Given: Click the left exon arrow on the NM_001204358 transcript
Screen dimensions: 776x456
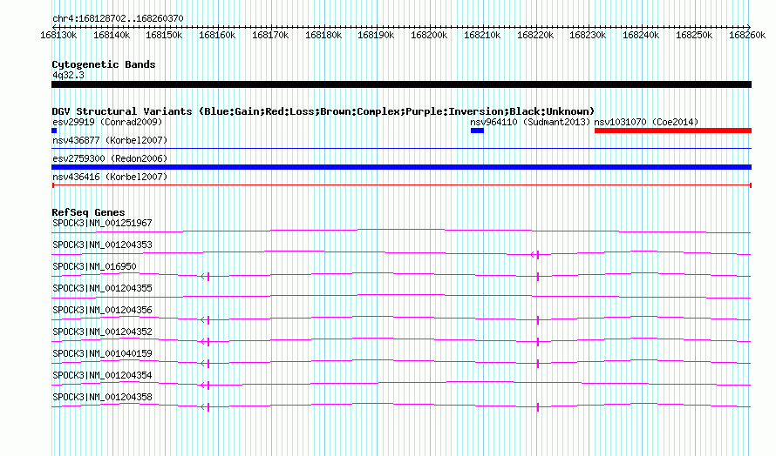Looking at the screenshot, I should click(x=206, y=407).
